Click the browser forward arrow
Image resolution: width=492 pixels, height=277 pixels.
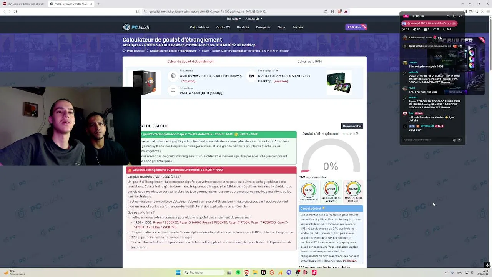(9, 12)
